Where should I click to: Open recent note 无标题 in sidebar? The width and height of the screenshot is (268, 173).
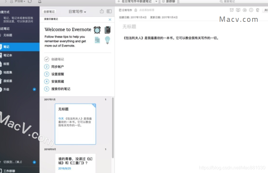(8, 35)
